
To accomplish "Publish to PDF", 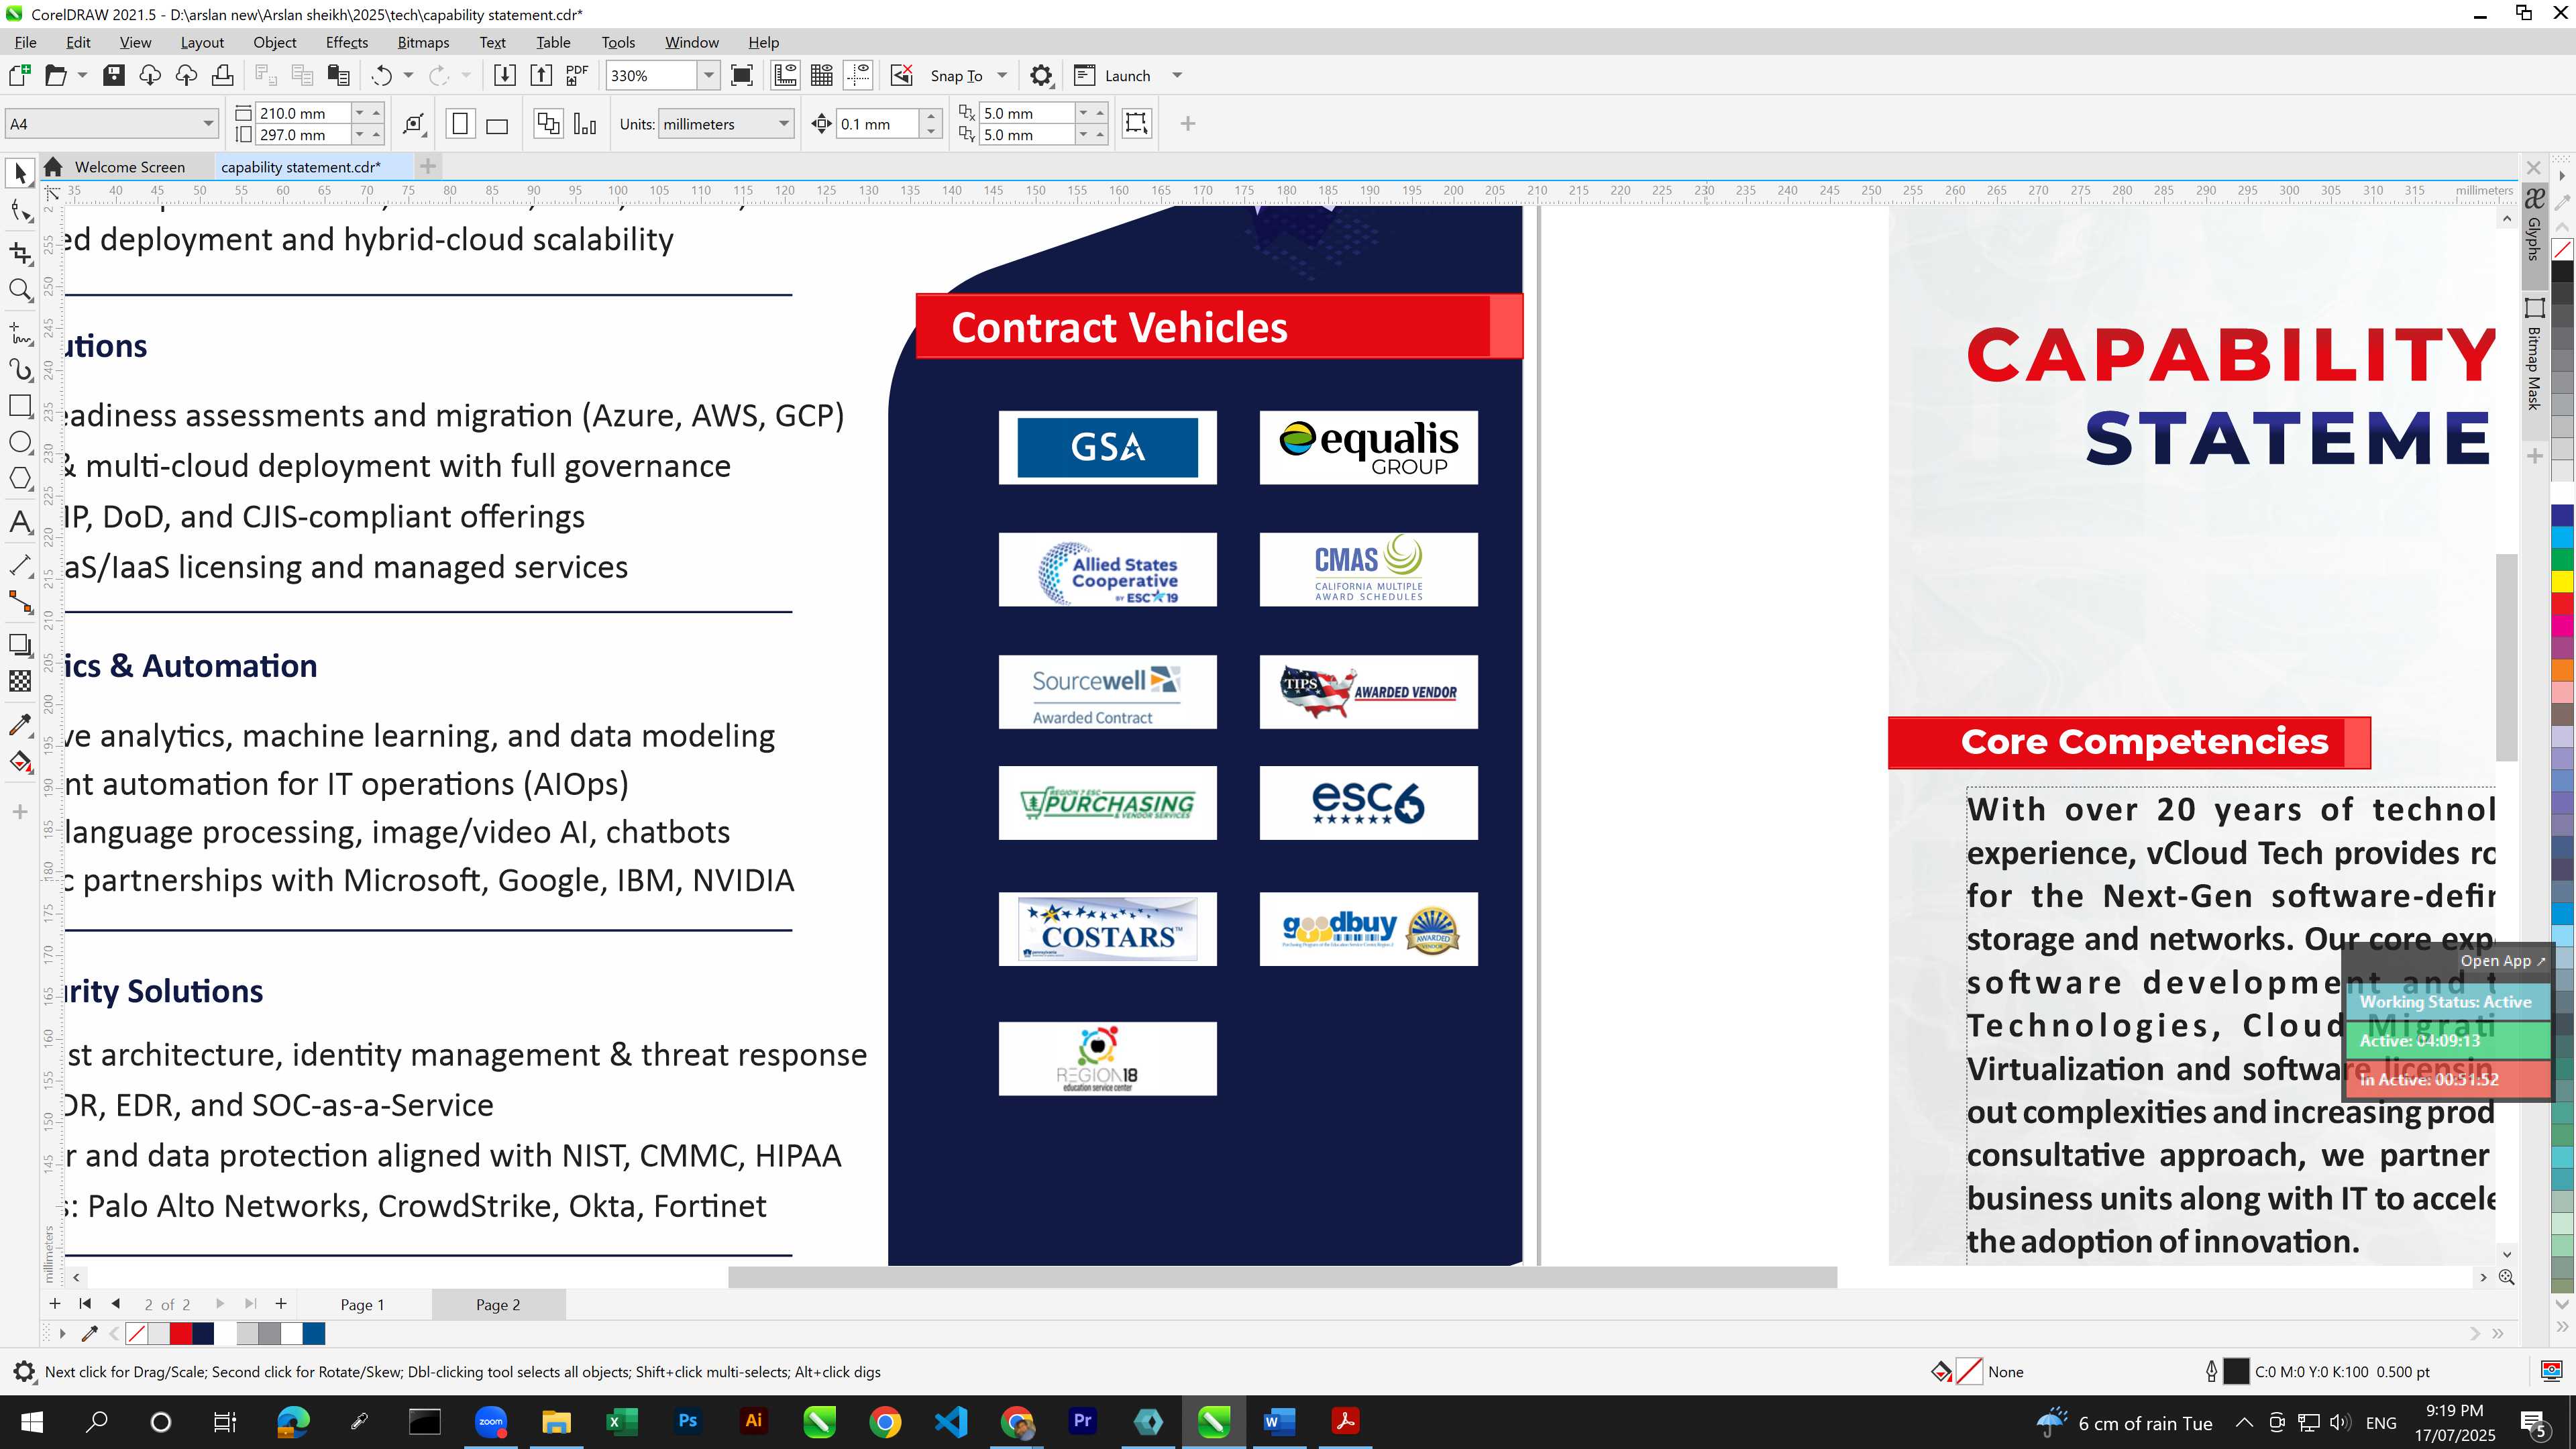I will pos(577,75).
